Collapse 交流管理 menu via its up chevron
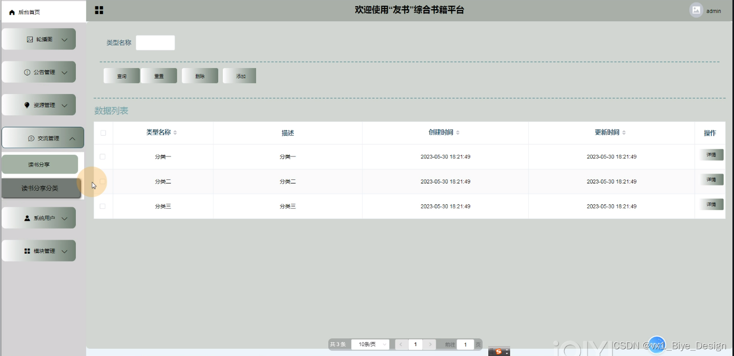The image size is (734, 356). click(x=72, y=139)
